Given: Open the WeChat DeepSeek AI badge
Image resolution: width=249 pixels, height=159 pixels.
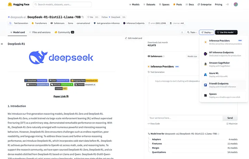Looking at the screenshot, I should (x=62, y=85).
